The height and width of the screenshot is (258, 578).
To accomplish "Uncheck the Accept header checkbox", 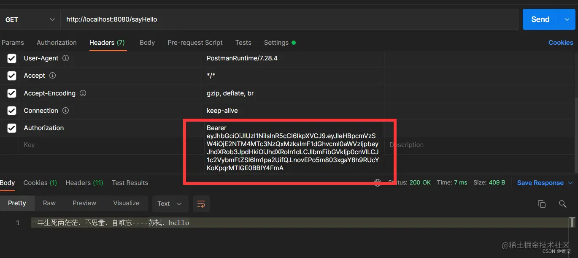I will 12,76.
